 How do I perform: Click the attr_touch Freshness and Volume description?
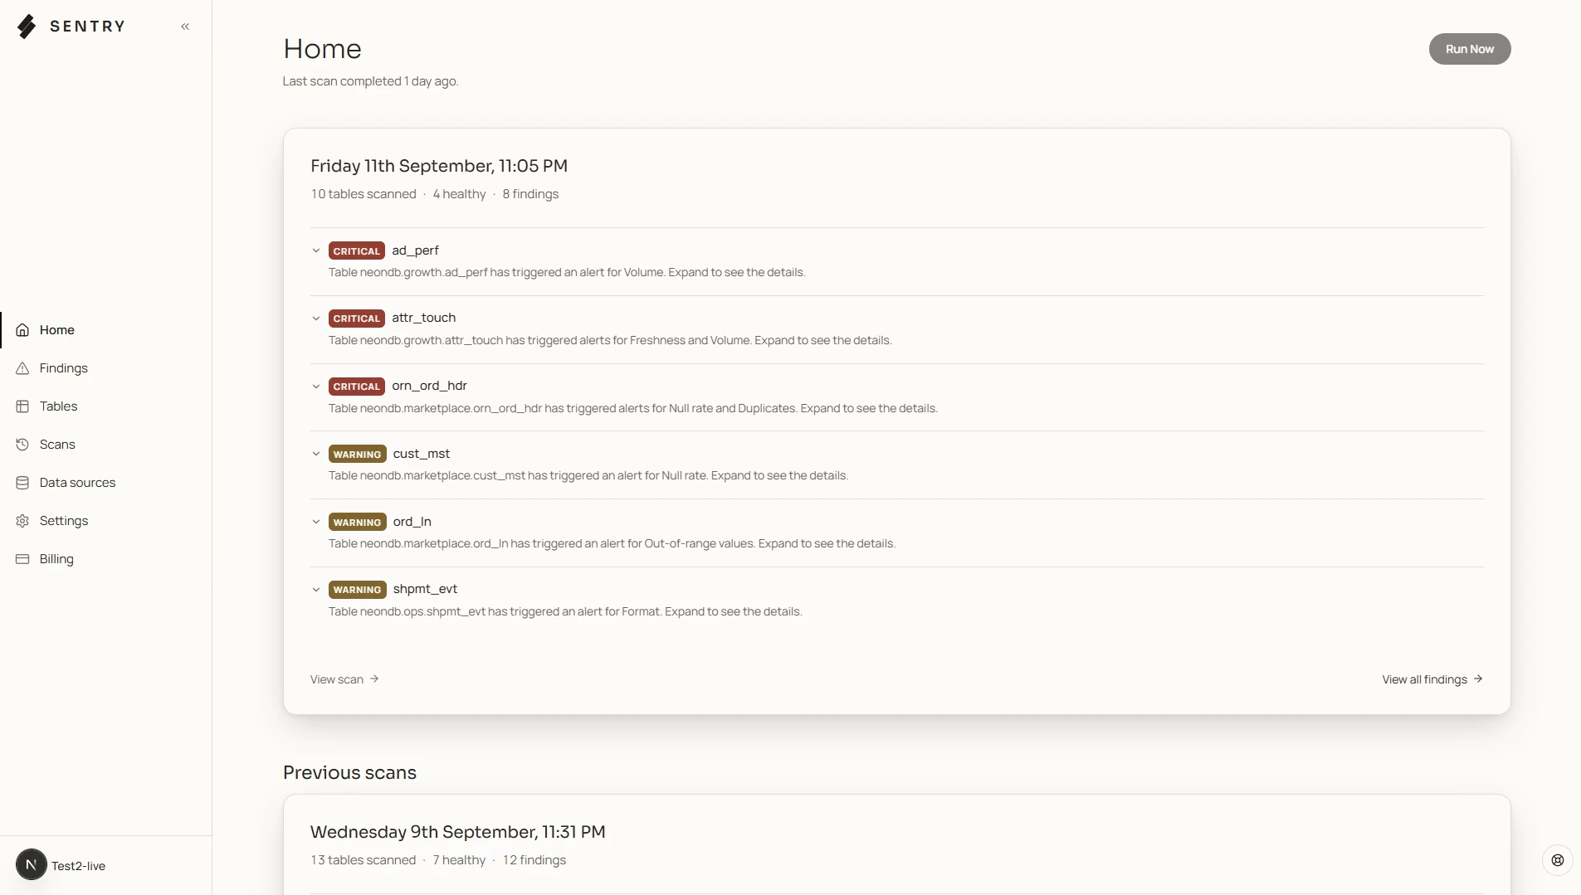click(610, 340)
